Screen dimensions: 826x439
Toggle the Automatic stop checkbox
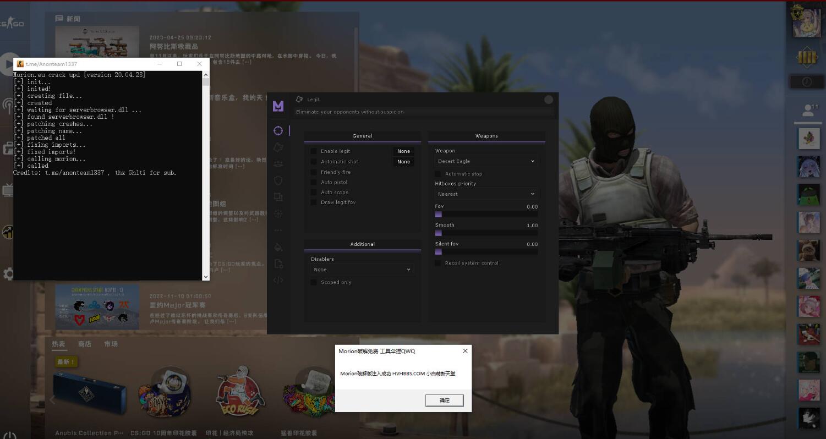(438, 174)
